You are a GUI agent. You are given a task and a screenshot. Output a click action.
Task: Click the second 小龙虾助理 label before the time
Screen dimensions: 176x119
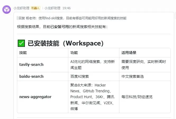[52, 8]
